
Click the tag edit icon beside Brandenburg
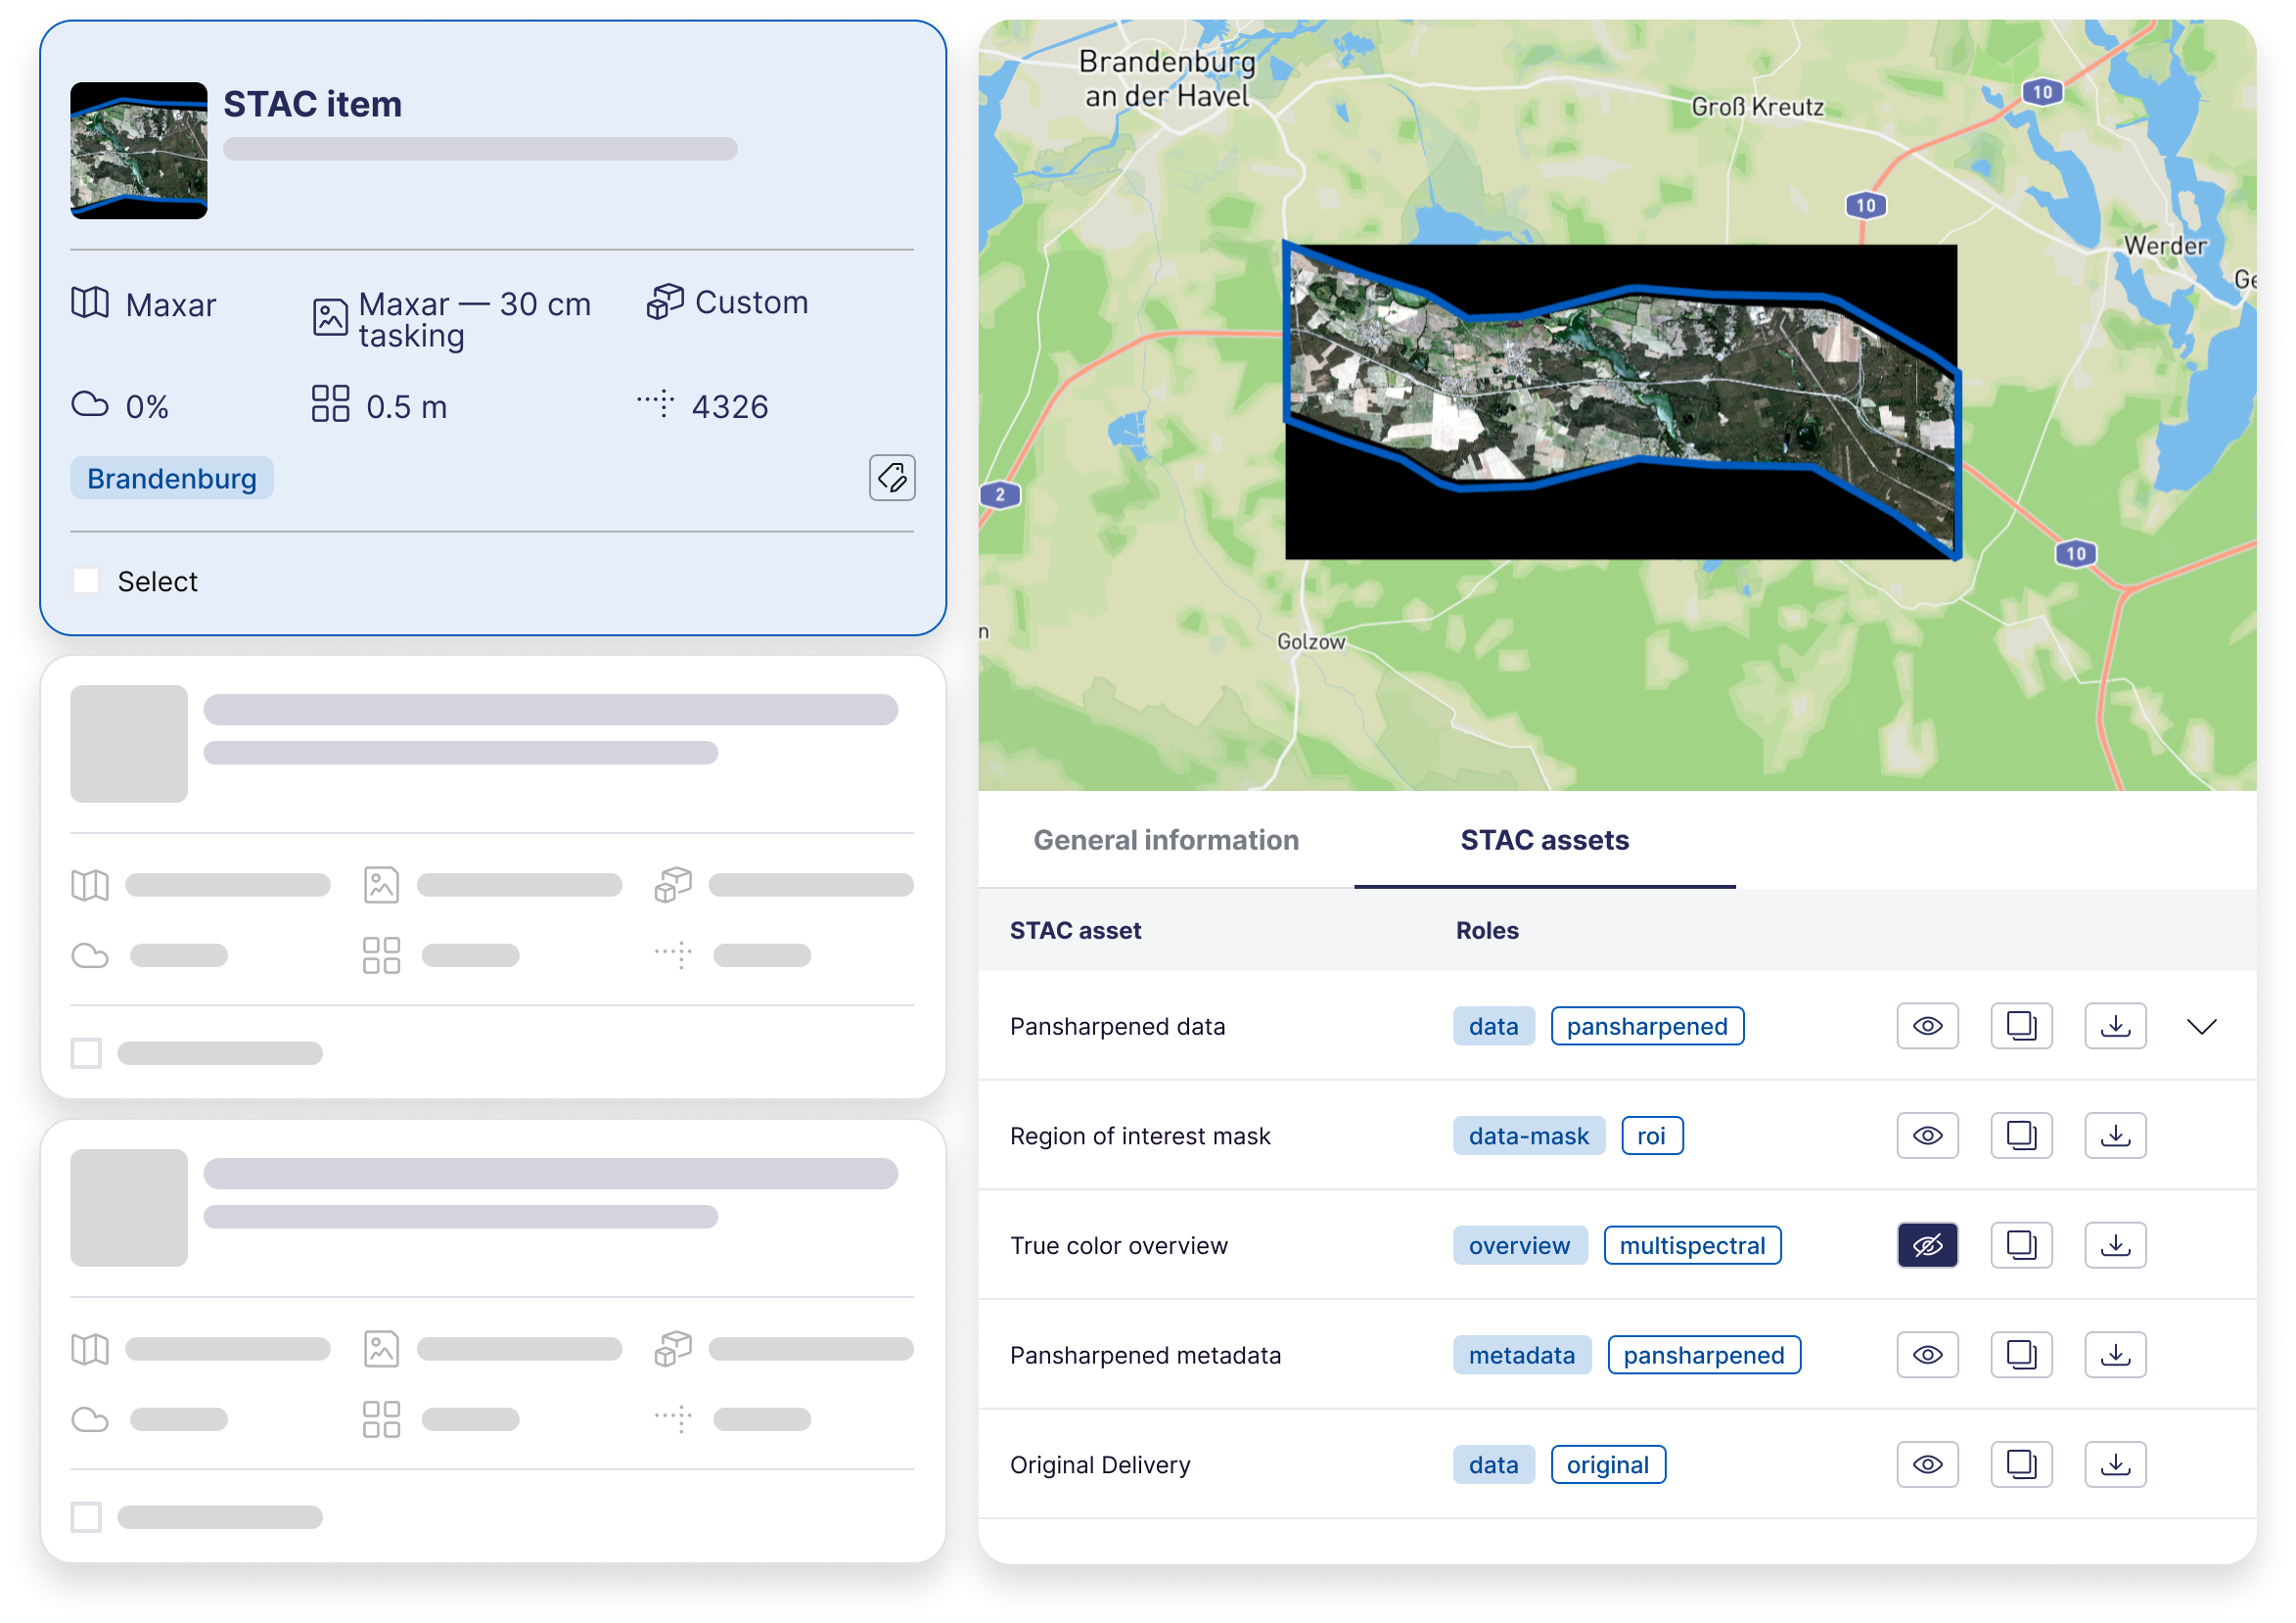point(891,478)
